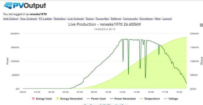Toggle the Power Generated series line

click(116, 99)
